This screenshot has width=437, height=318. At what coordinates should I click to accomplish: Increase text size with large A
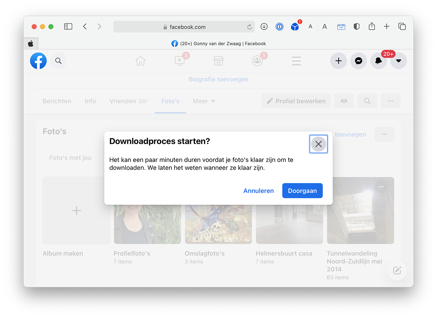[325, 27]
